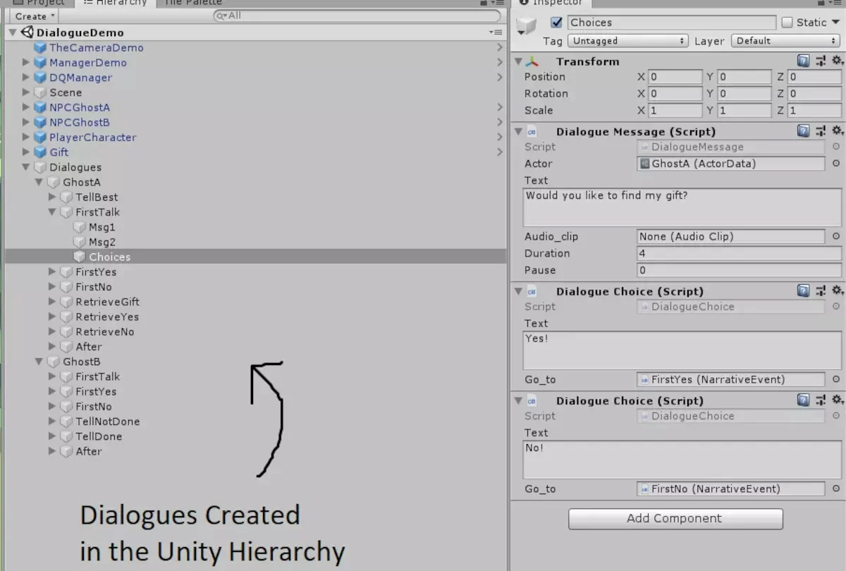Switch to the Tile Palette tab
This screenshot has width=846, height=571.
tap(193, 3)
